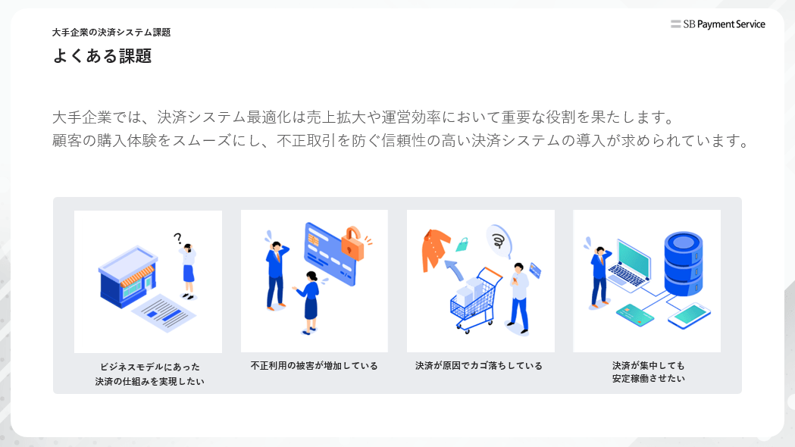Select caption 決済が原因でカゴ落ちしている

click(x=479, y=365)
